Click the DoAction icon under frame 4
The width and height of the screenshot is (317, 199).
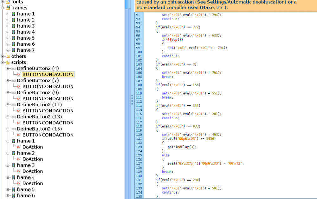20,183
